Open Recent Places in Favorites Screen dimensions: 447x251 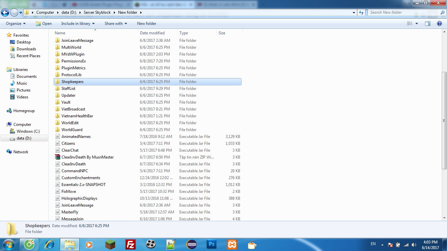pyautogui.click(x=28, y=56)
